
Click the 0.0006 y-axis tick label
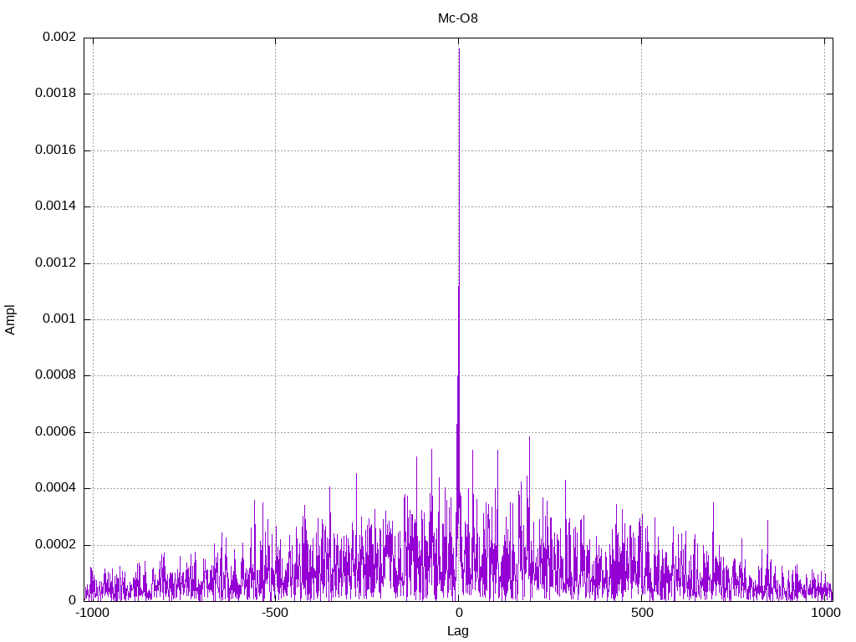click(55, 432)
